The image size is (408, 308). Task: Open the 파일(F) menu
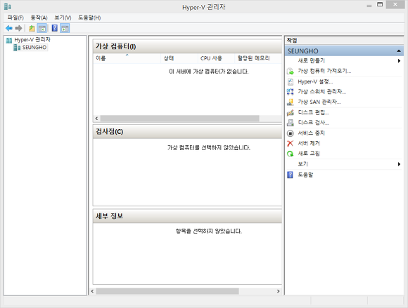coord(15,18)
